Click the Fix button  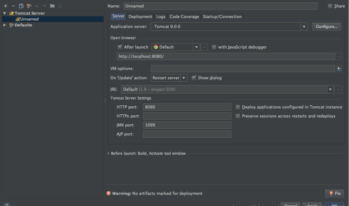[x=335, y=193]
